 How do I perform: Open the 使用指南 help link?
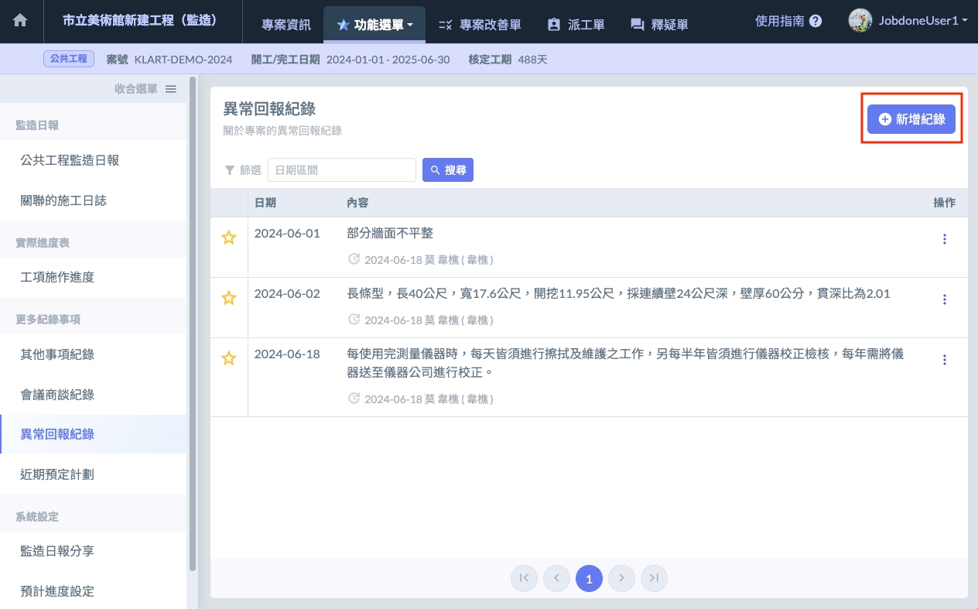(x=788, y=21)
